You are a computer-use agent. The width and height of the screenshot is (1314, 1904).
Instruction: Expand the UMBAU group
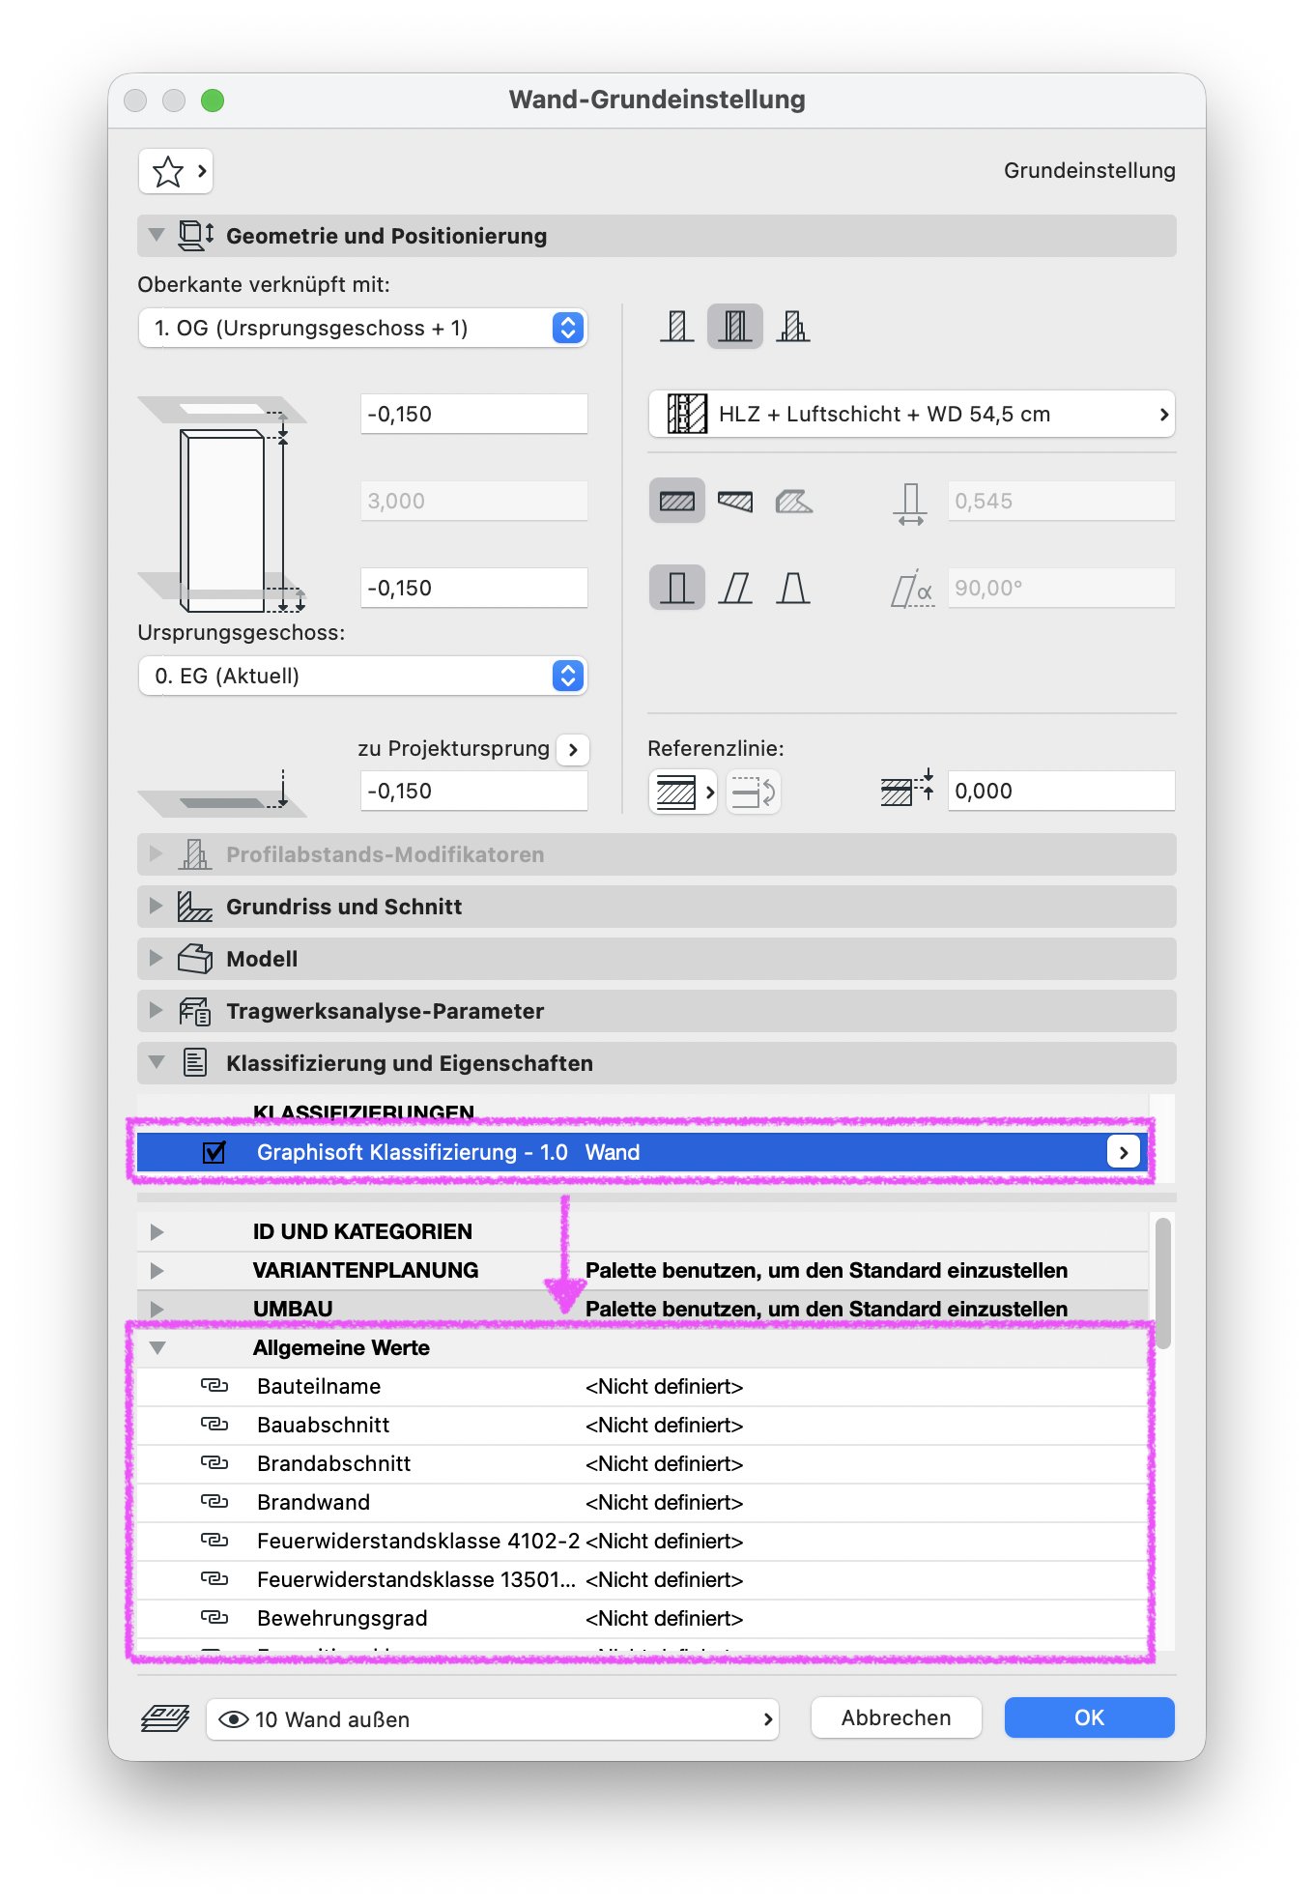[157, 1309]
